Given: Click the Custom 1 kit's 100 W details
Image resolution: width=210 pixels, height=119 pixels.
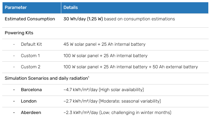Looking at the screenshot, I should (105, 55).
